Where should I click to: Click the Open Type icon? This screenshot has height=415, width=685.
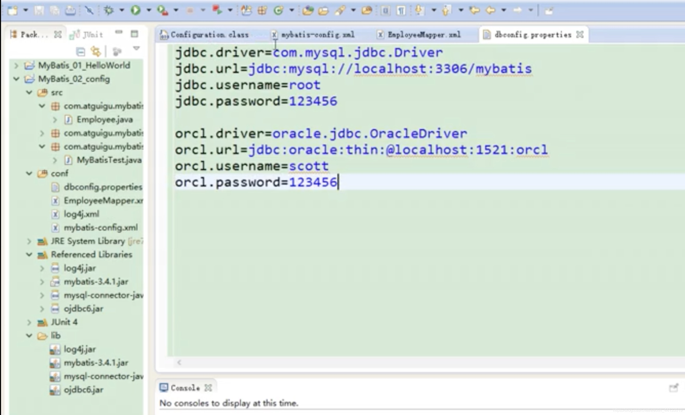[308, 11]
